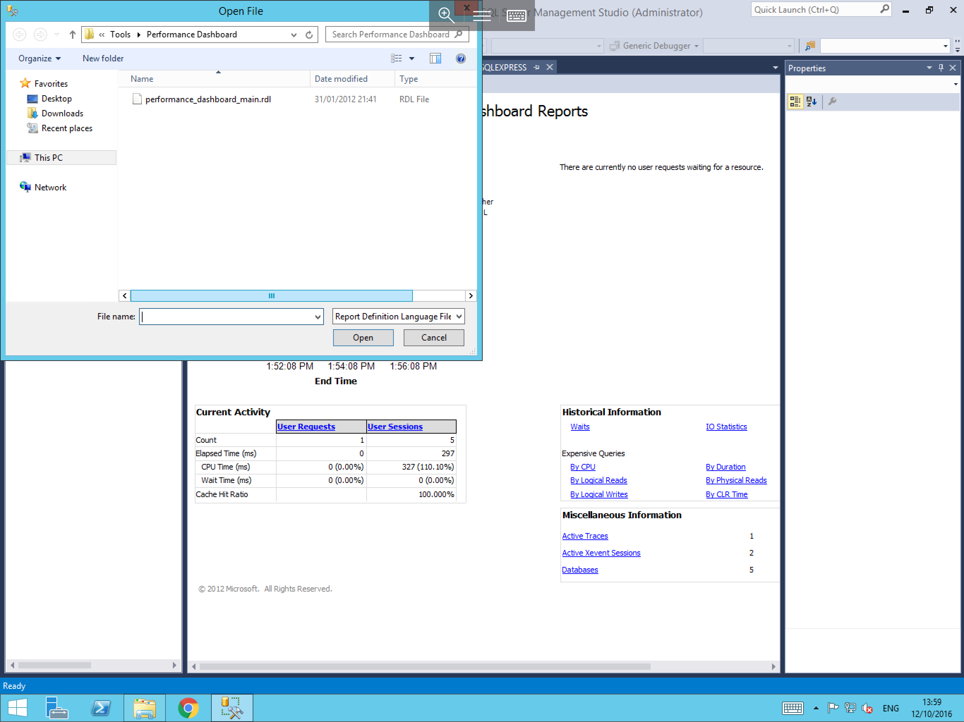Show the remote on-screen keyboard
Image resolution: width=964 pixels, height=722 pixels.
(517, 16)
